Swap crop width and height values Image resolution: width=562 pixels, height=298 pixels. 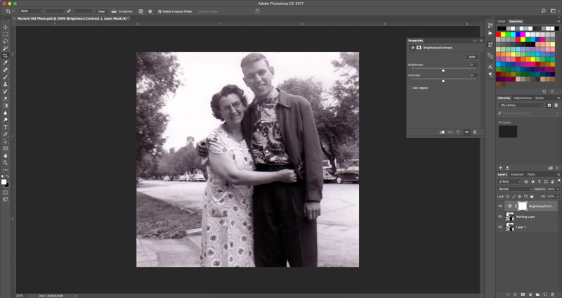69,11
